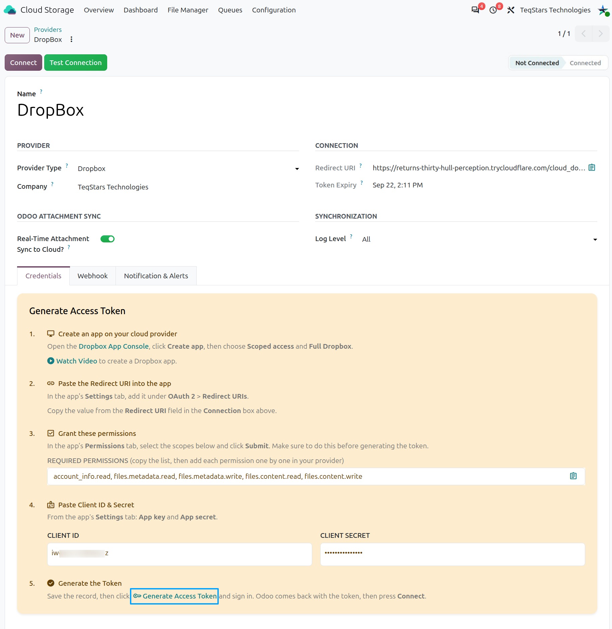The height and width of the screenshot is (629, 612).
Task: Click the play icon beside Watch Video
Action: (x=51, y=361)
